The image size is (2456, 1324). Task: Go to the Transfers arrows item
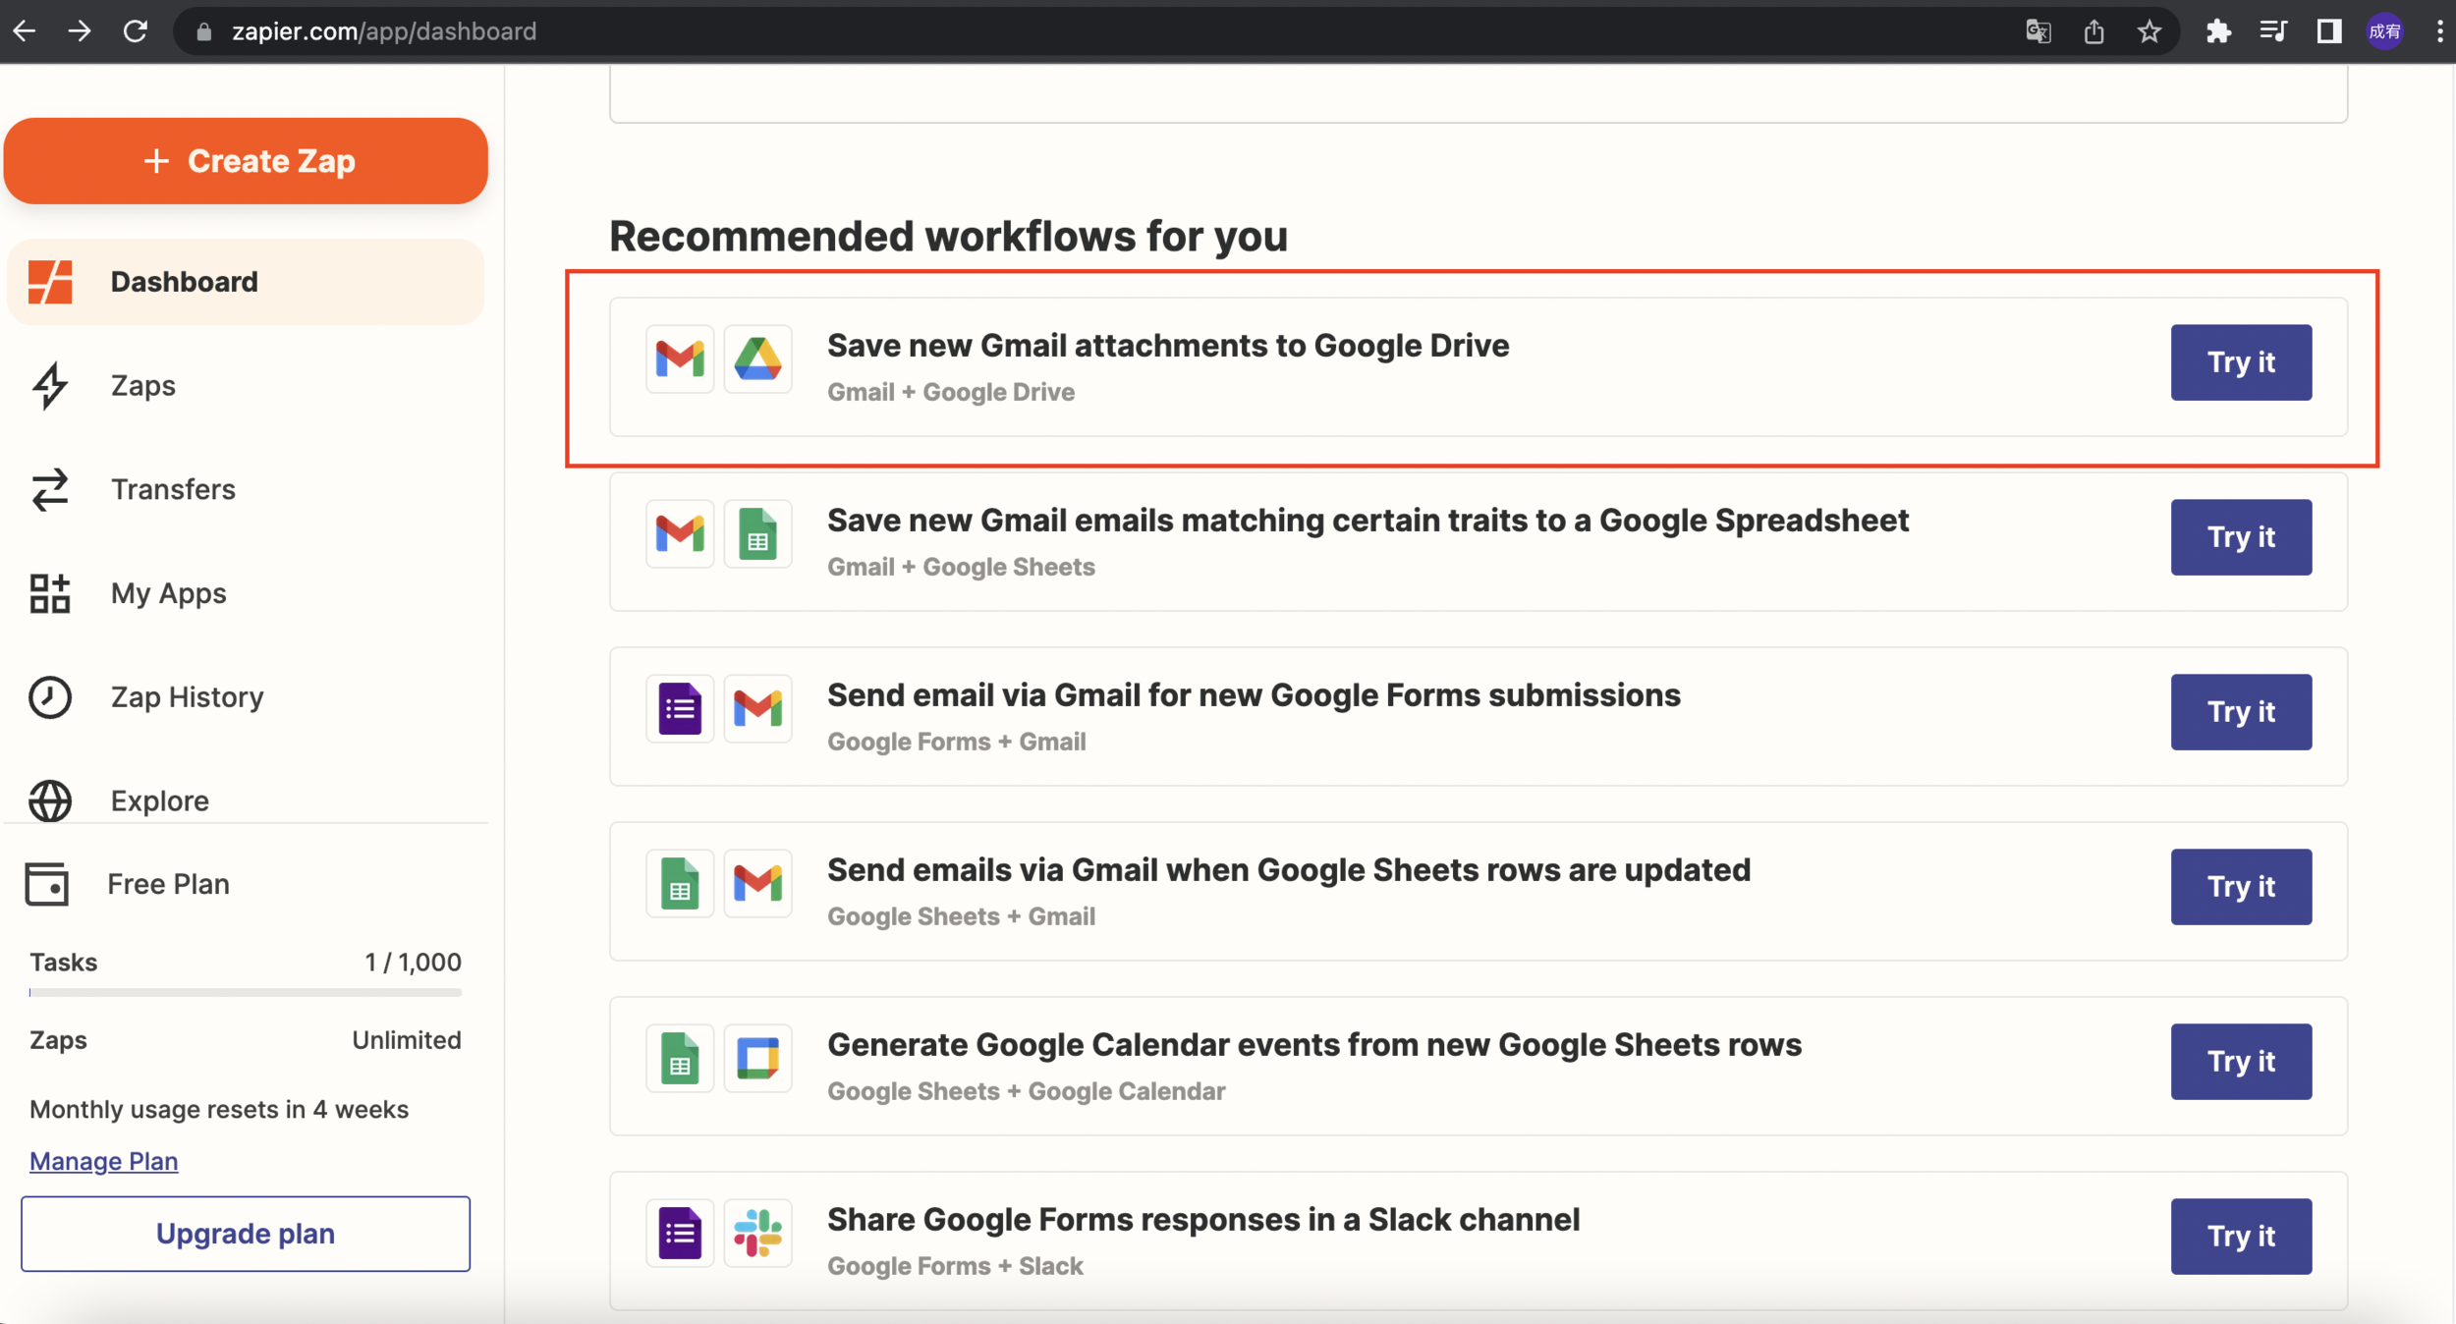click(x=50, y=489)
